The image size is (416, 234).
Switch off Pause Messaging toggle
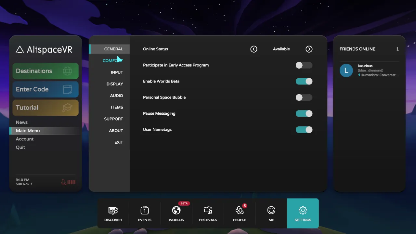304,113
